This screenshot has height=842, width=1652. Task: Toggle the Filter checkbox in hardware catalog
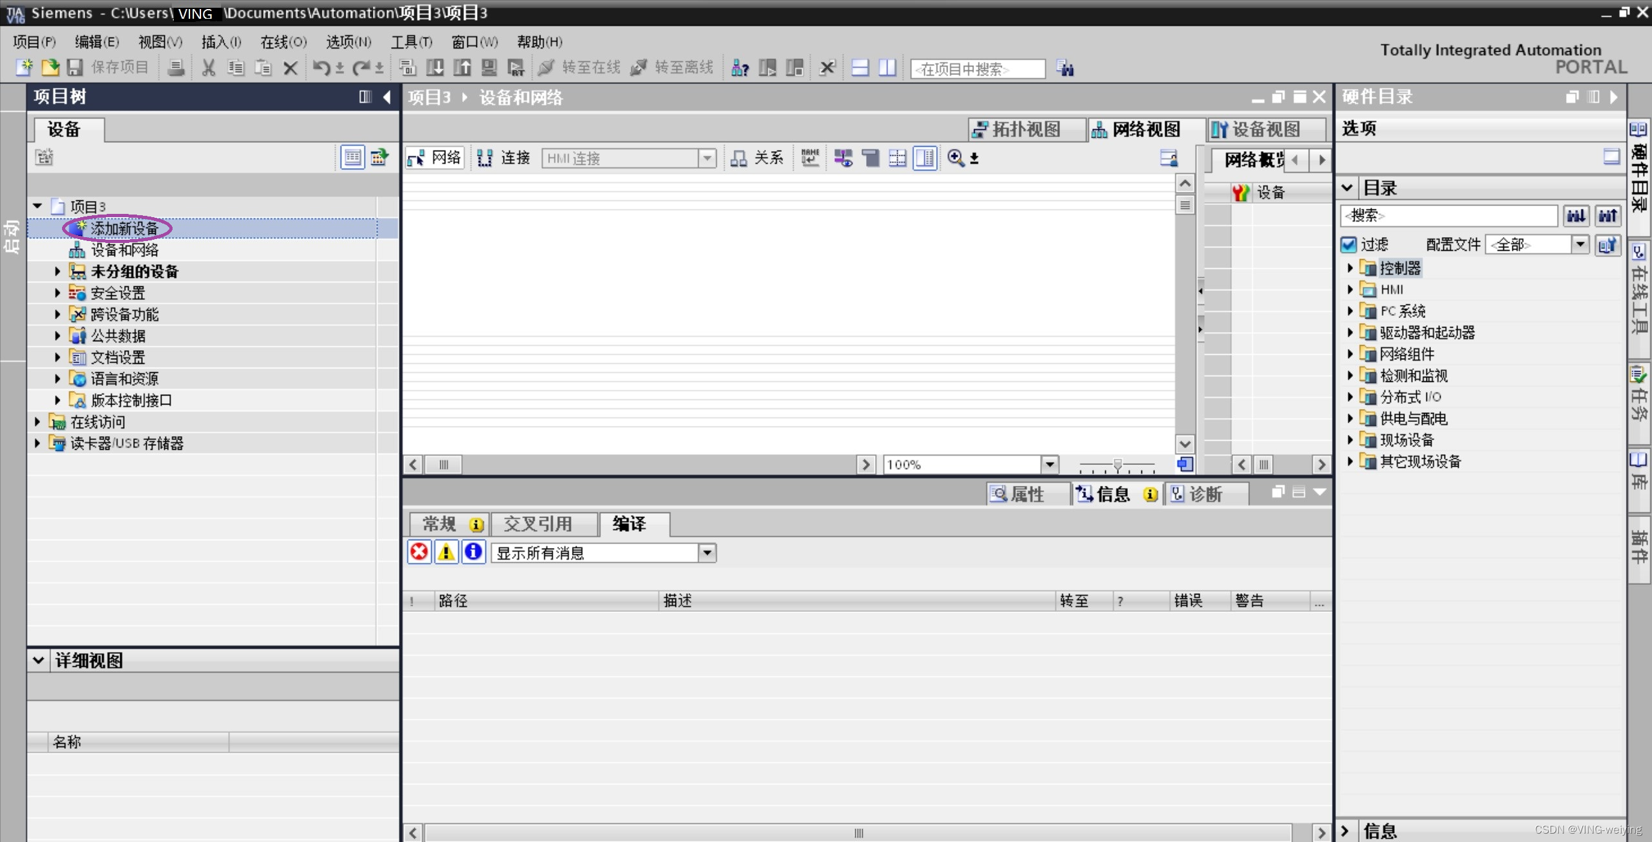1348,244
